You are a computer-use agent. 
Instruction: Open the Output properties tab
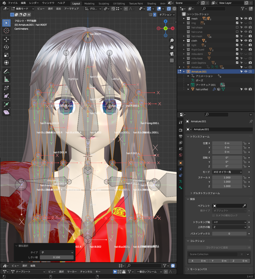[x=180, y=136]
